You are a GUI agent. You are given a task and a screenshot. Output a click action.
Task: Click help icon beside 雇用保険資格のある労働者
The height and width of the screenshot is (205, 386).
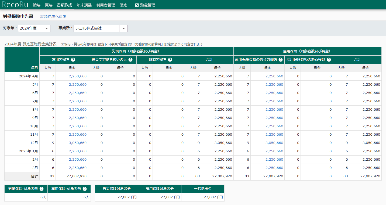coord(281,60)
